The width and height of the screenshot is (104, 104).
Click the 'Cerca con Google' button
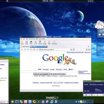41,74
